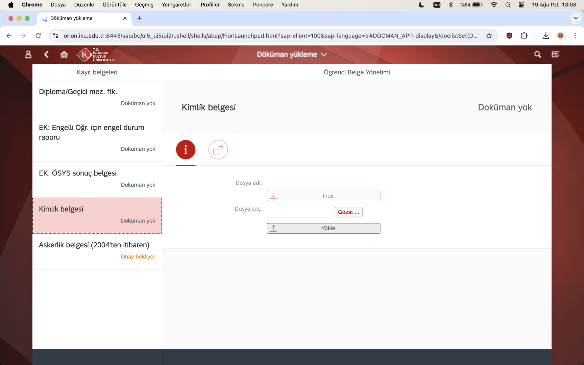584x365 pixels.
Task: View site information icon in address bar
Action: pos(56,35)
